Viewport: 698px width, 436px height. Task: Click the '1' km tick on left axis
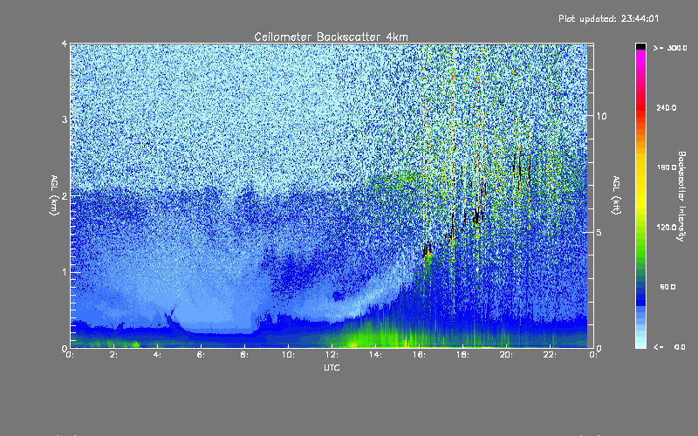(x=65, y=272)
